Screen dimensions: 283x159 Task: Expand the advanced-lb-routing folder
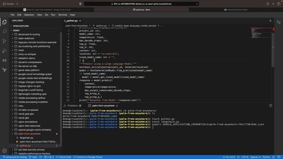(x=29, y=34)
